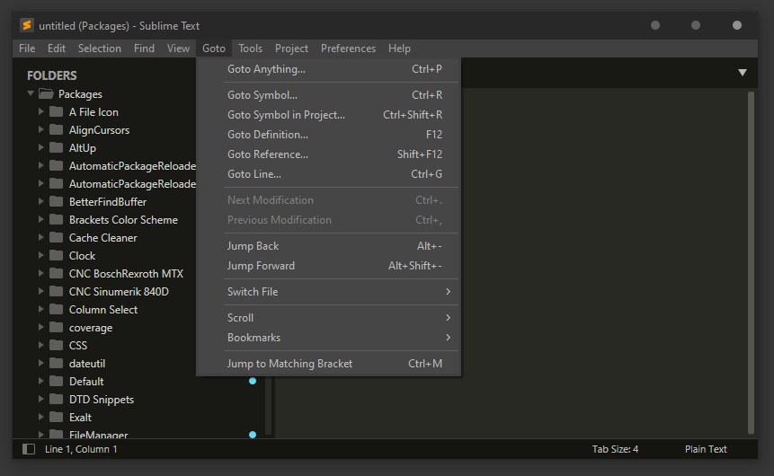Select Jump to Matching Bracket
774x476 pixels.
coord(289,364)
